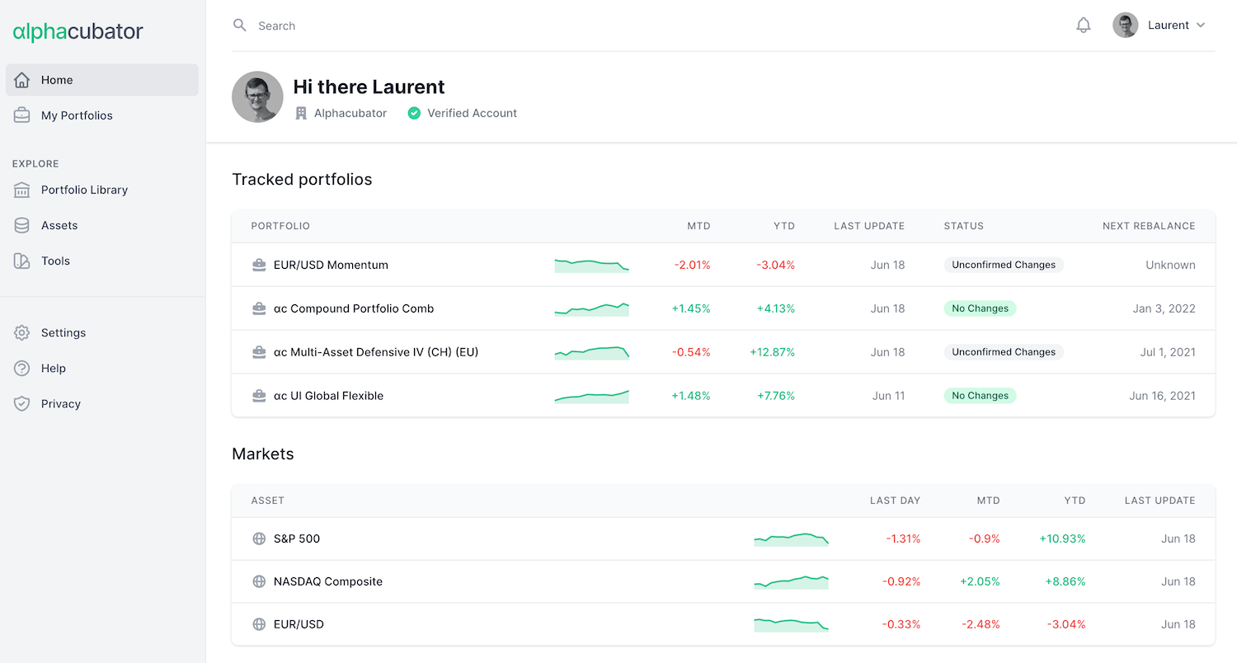The image size is (1237, 663).
Task: Open the Laurent user menu dropdown
Action: coord(1159,26)
